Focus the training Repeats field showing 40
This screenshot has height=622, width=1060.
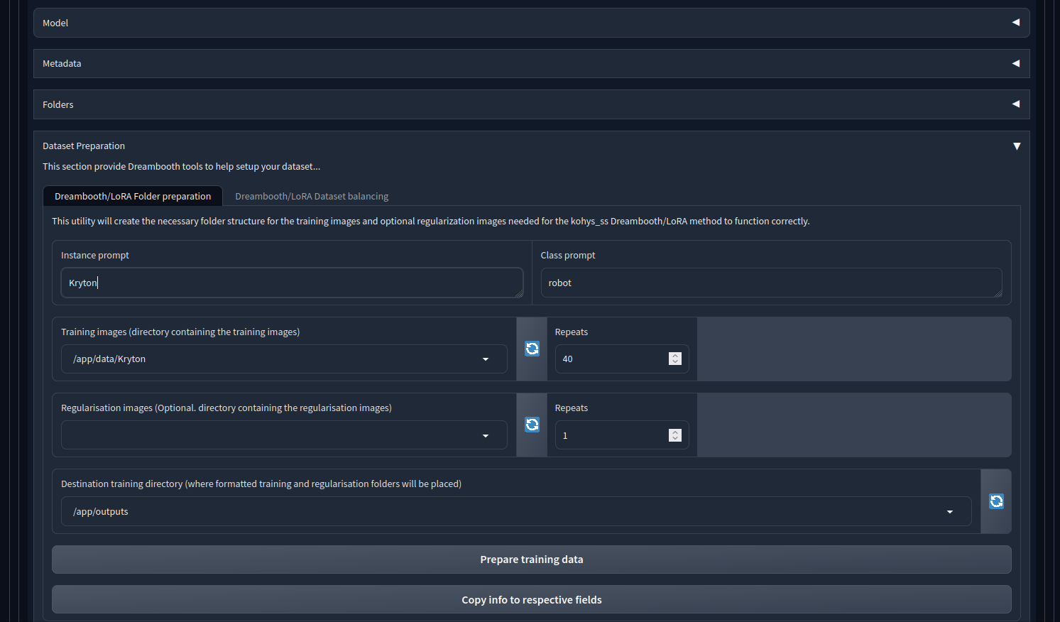(x=611, y=359)
